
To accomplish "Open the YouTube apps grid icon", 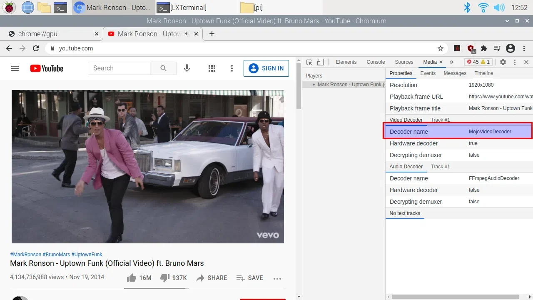I will tap(212, 68).
